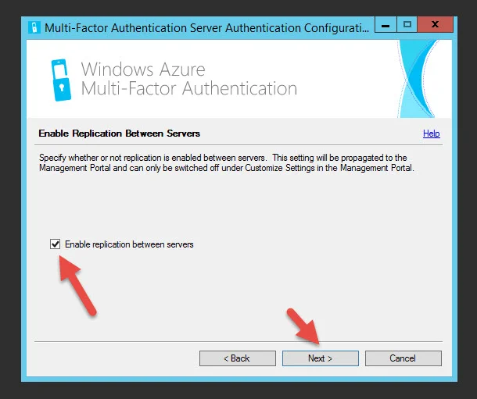Maximize the Authentication Configuration wizard window
This screenshot has width=477, height=399.
pos(407,25)
